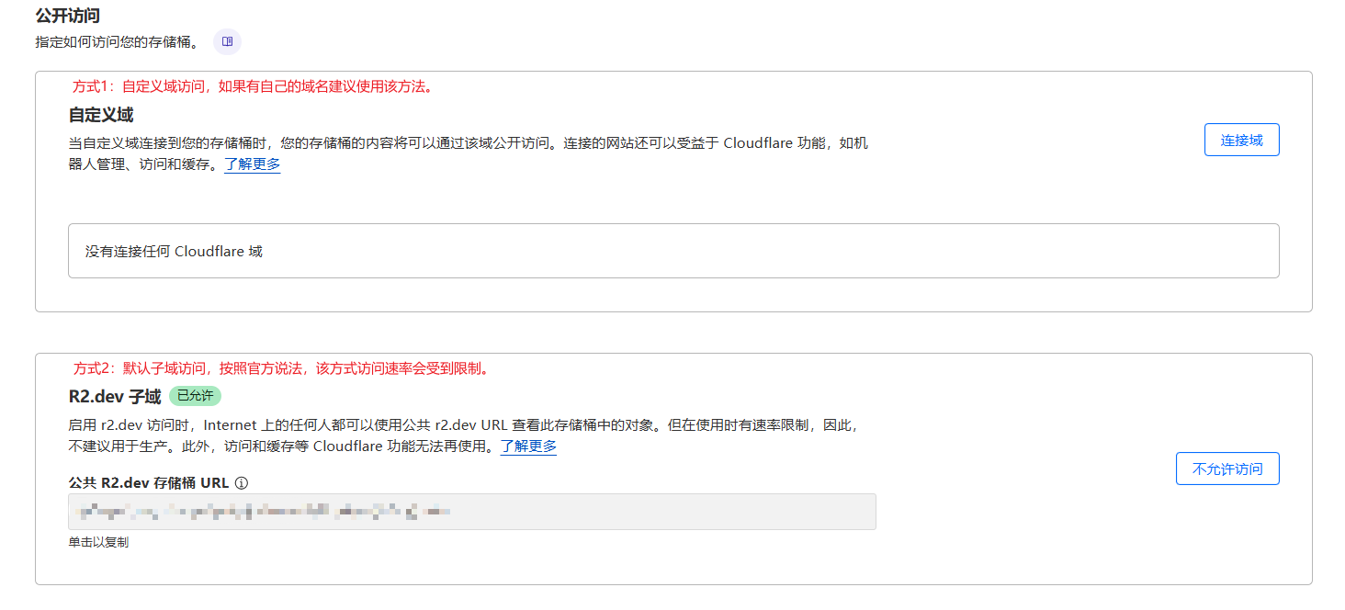The width and height of the screenshot is (1345, 610).
Task: Open the documentation icon beside bucket access description
Action: coord(227,41)
